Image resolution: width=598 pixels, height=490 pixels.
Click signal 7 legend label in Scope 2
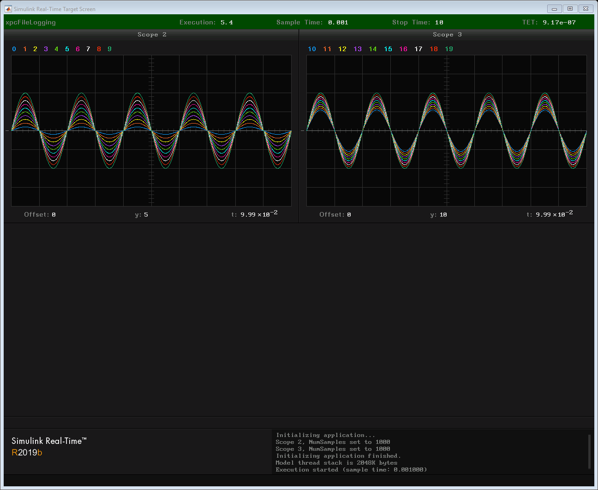click(88, 49)
